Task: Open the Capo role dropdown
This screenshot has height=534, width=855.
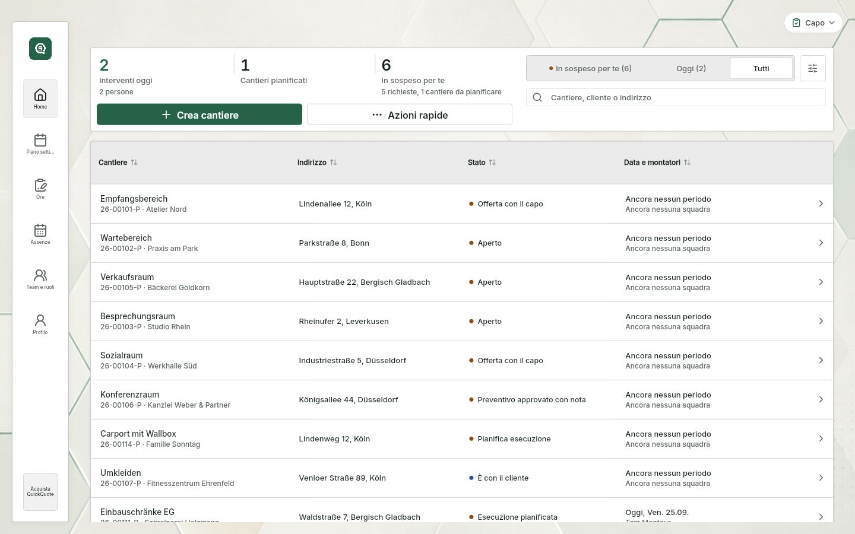Action: [813, 23]
